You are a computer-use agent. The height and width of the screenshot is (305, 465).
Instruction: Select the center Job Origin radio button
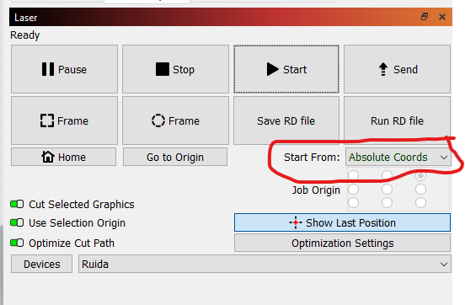point(387,189)
